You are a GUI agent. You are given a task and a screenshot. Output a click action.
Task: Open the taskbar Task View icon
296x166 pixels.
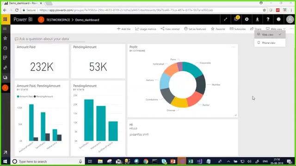point(90,161)
